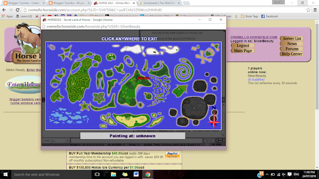Viewport: 319px width, 179px height.
Task: Click the scroll down arrow in the game text panel
Action: tap(223, 135)
